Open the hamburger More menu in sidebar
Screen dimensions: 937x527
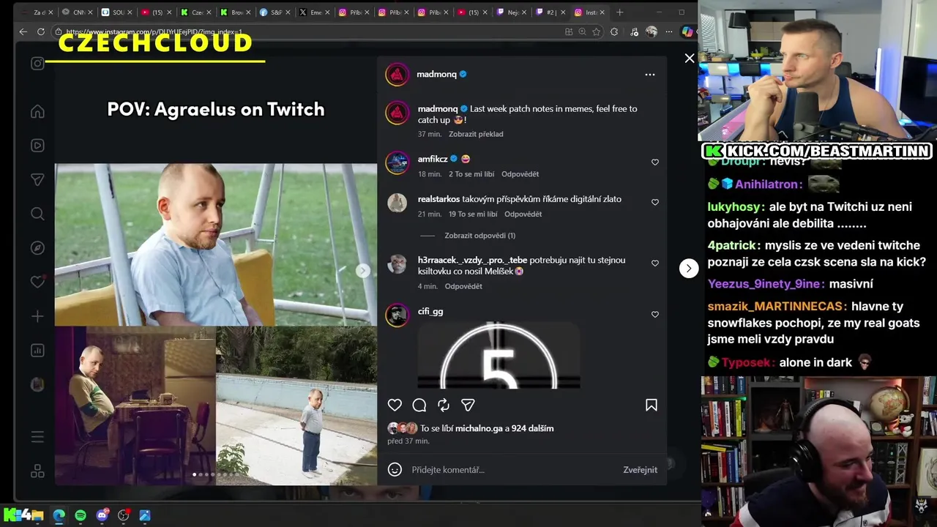[37, 437]
